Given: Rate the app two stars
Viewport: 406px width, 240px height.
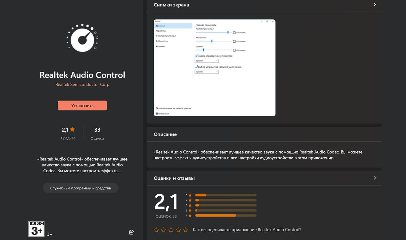Looking at the screenshot, I should (x=164, y=230).
